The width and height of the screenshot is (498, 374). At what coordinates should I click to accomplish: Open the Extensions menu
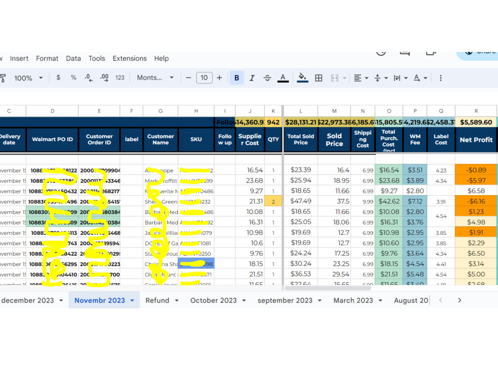tap(129, 58)
